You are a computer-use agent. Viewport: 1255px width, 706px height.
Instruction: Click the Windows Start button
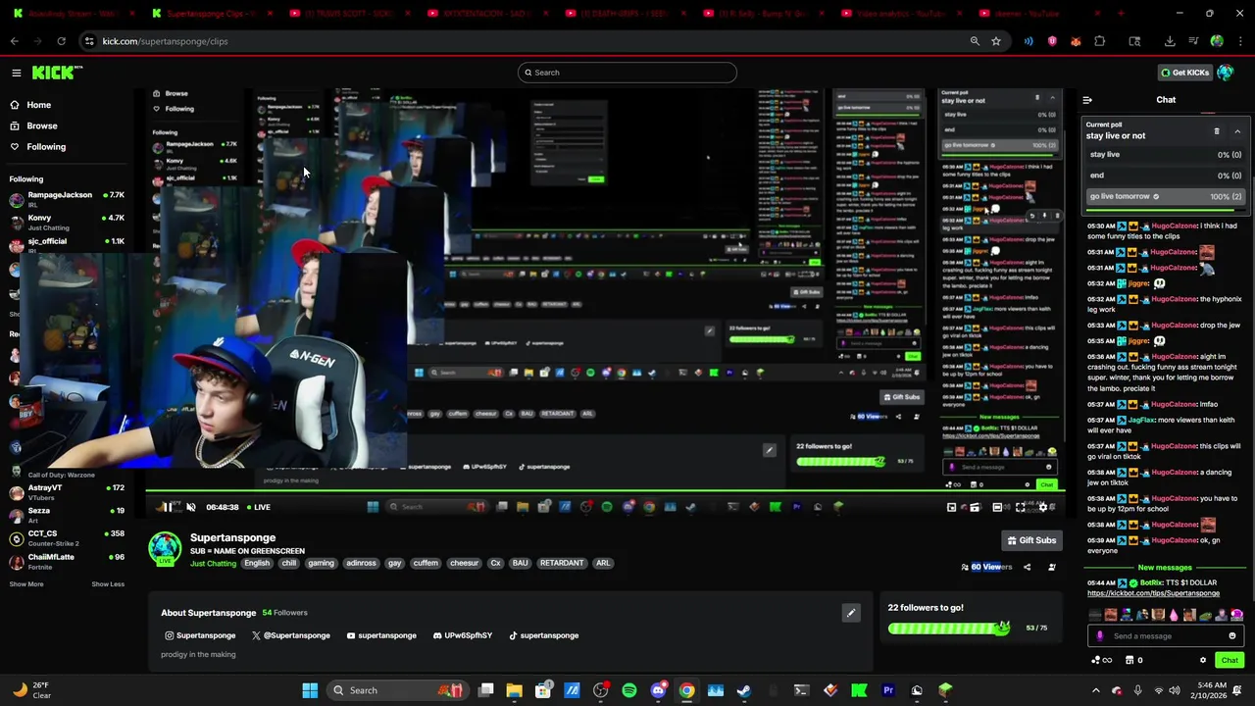[310, 690]
